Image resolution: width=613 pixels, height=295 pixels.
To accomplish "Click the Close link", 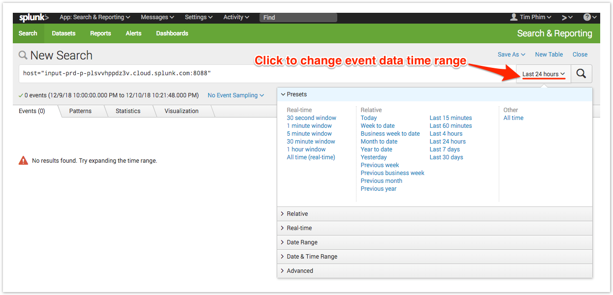I will [580, 55].
